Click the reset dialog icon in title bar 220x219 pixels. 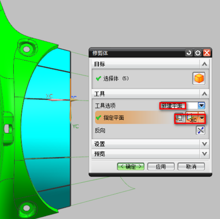189,53
